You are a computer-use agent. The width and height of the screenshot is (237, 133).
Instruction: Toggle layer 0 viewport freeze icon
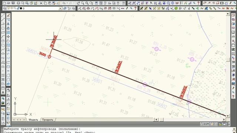pyautogui.click(x=15, y=8)
